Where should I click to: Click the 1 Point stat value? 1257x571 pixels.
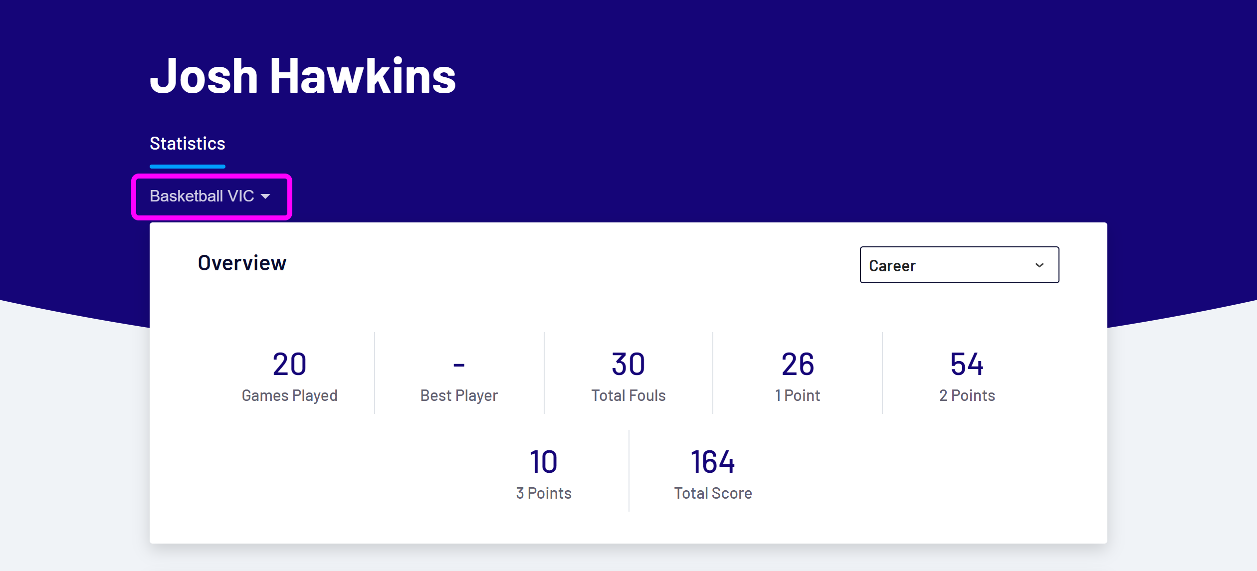(x=797, y=365)
